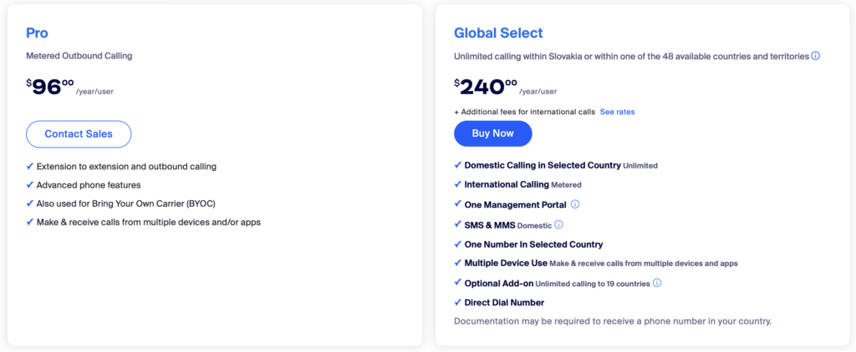The width and height of the screenshot is (856, 352).
Task: Click the Contact Sales button
Action: tap(79, 134)
